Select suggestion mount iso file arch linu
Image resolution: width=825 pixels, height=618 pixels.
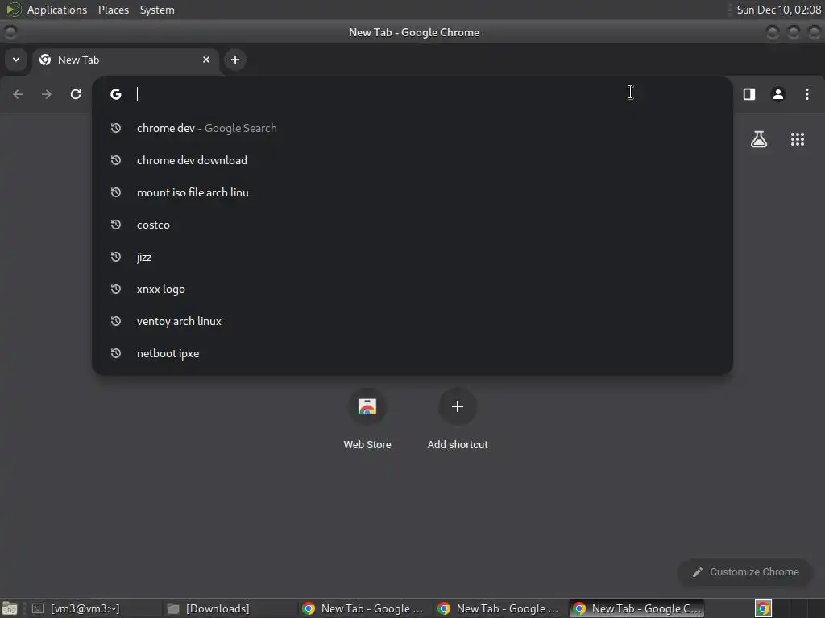412,192
